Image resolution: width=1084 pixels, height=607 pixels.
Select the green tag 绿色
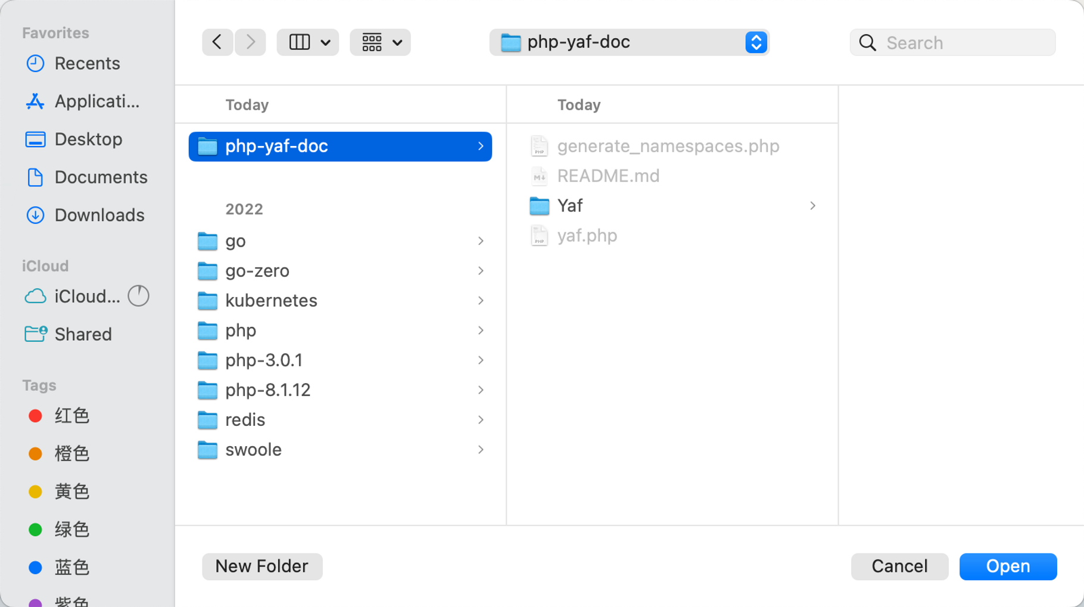pos(71,530)
